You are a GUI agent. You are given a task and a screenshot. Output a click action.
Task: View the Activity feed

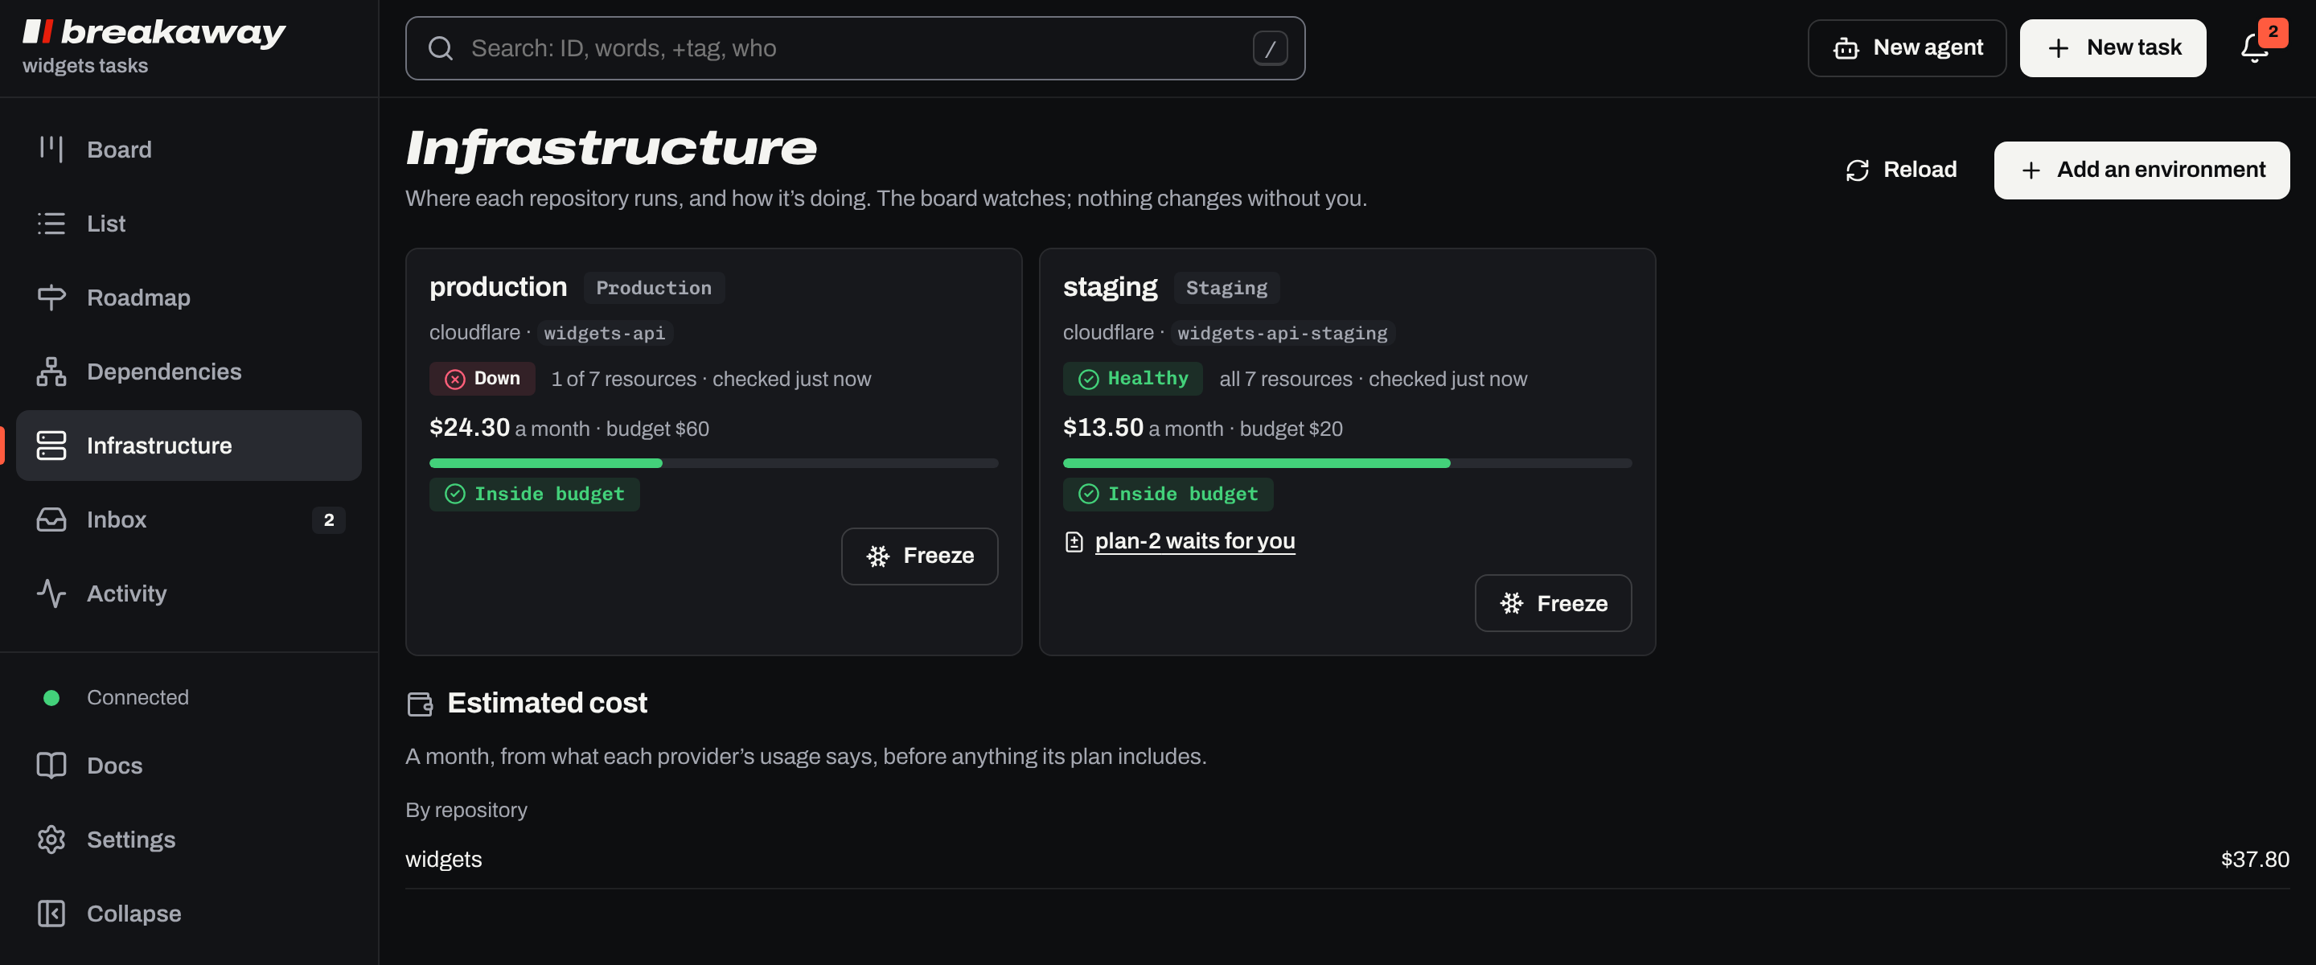pos(189,593)
